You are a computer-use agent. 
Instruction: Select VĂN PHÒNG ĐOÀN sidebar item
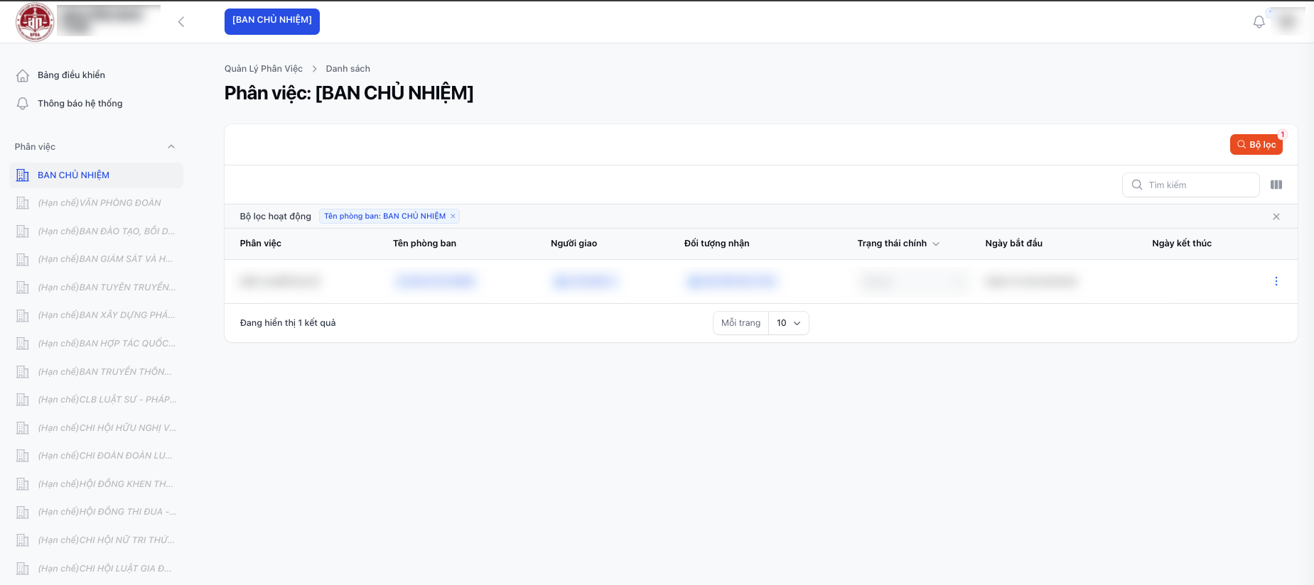click(x=99, y=203)
